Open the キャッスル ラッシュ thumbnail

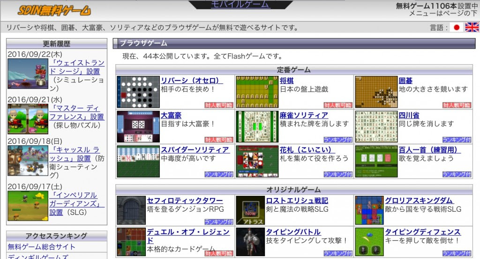pyautogui.click(x=28, y=161)
